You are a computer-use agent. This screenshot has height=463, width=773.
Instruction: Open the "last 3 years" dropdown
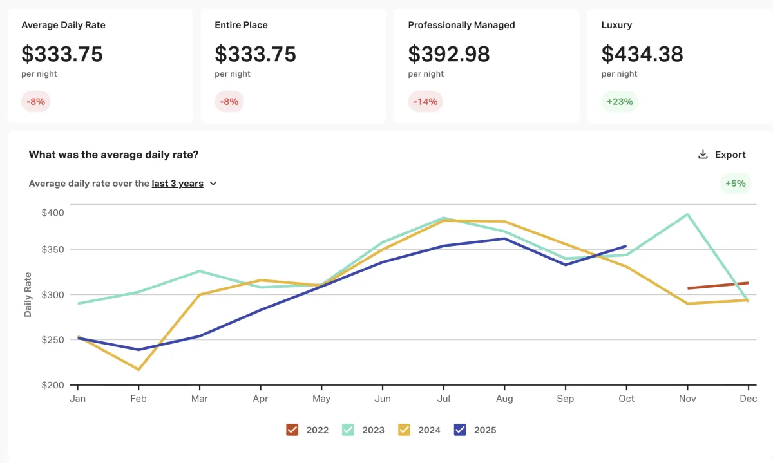click(178, 184)
